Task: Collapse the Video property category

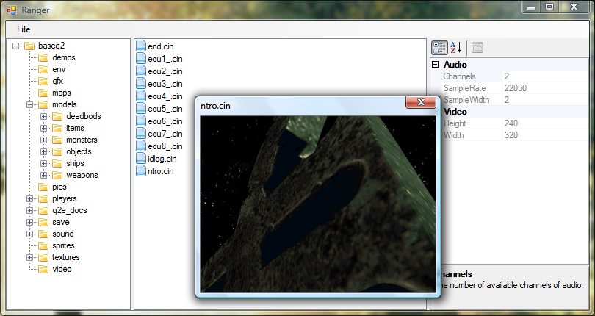Action: click(x=436, y=112)
